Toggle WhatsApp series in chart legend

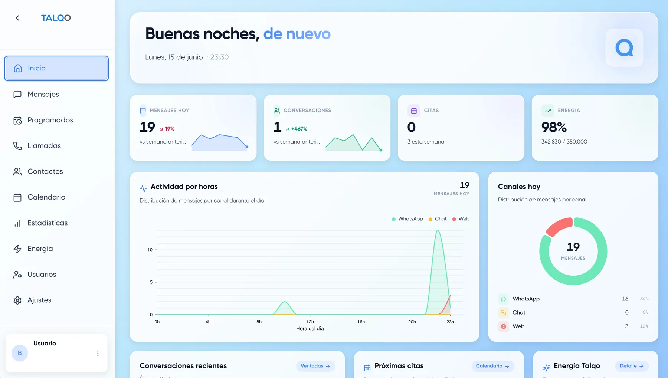point(407,219)
